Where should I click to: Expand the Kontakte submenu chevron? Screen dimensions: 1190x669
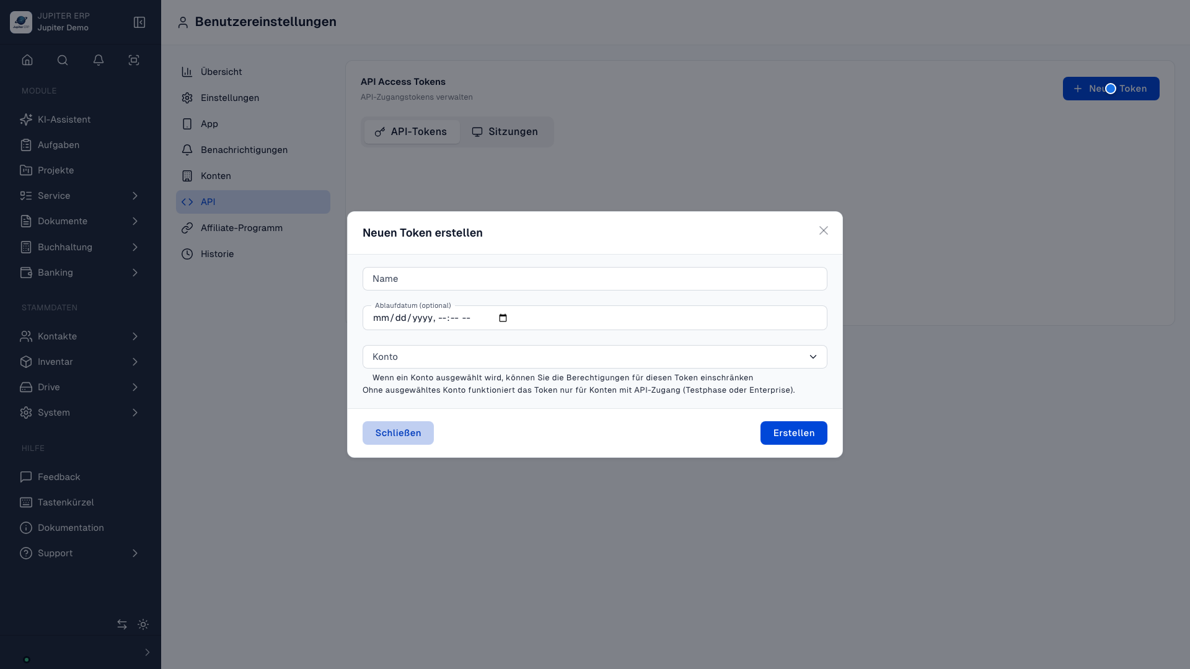135,336
